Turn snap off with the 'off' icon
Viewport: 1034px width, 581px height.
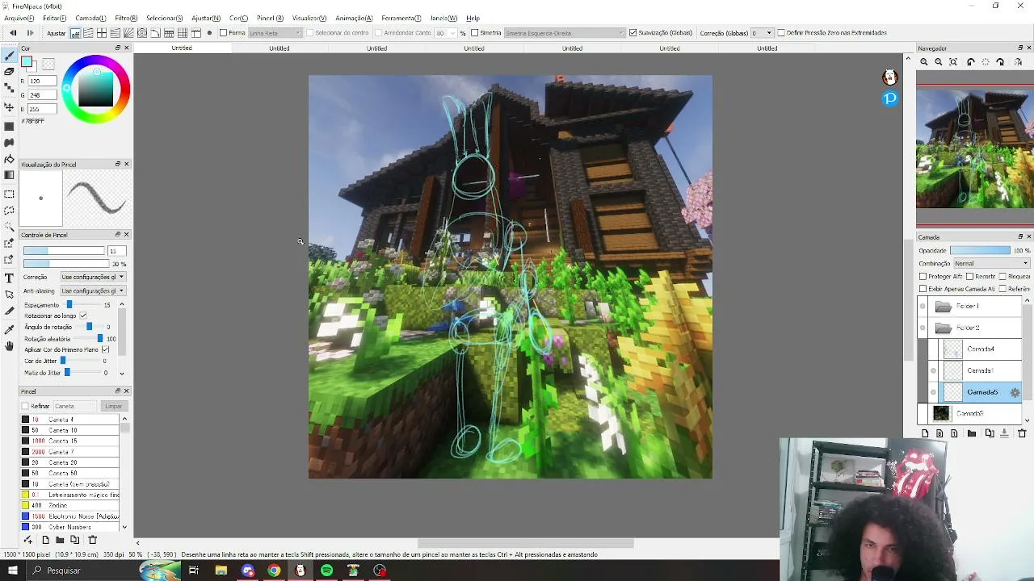(75, 33)
